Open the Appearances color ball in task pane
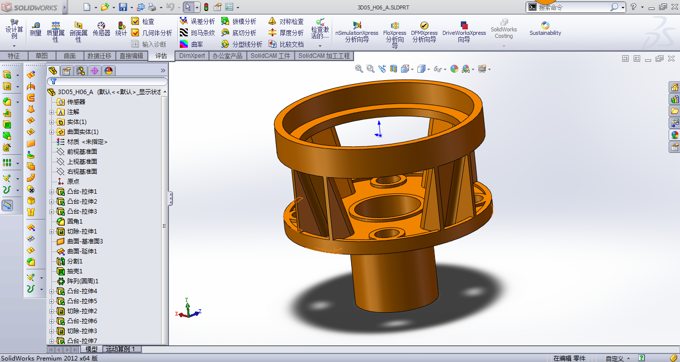The height and width of the screenshot is (362, 680). point(675,134)
